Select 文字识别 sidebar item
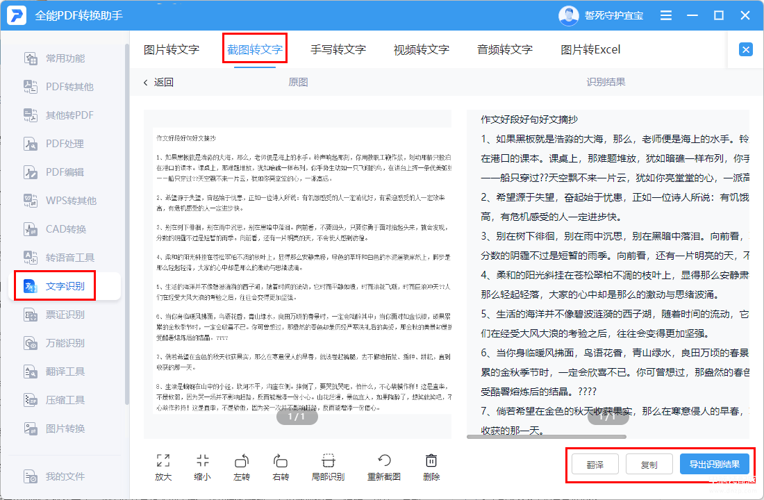Screen dimensions: 764x500 coord(65,286)
